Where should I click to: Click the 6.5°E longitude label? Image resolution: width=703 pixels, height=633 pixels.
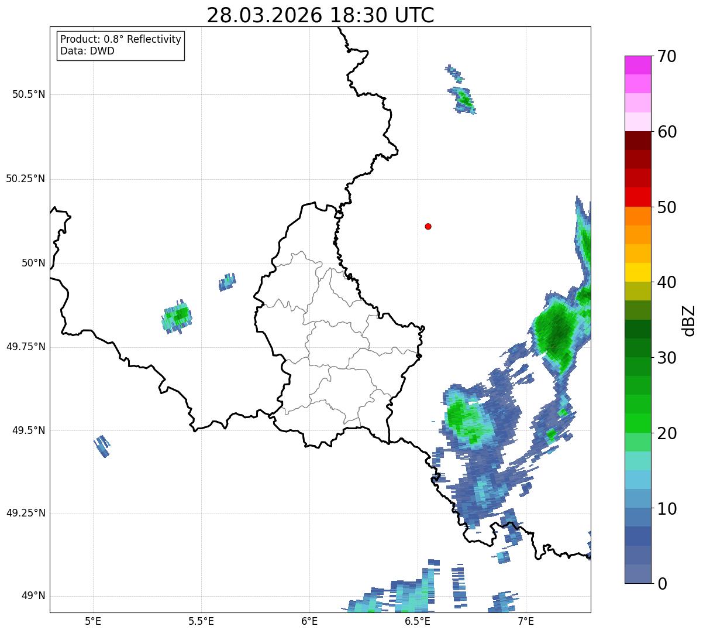click(418, 621)
